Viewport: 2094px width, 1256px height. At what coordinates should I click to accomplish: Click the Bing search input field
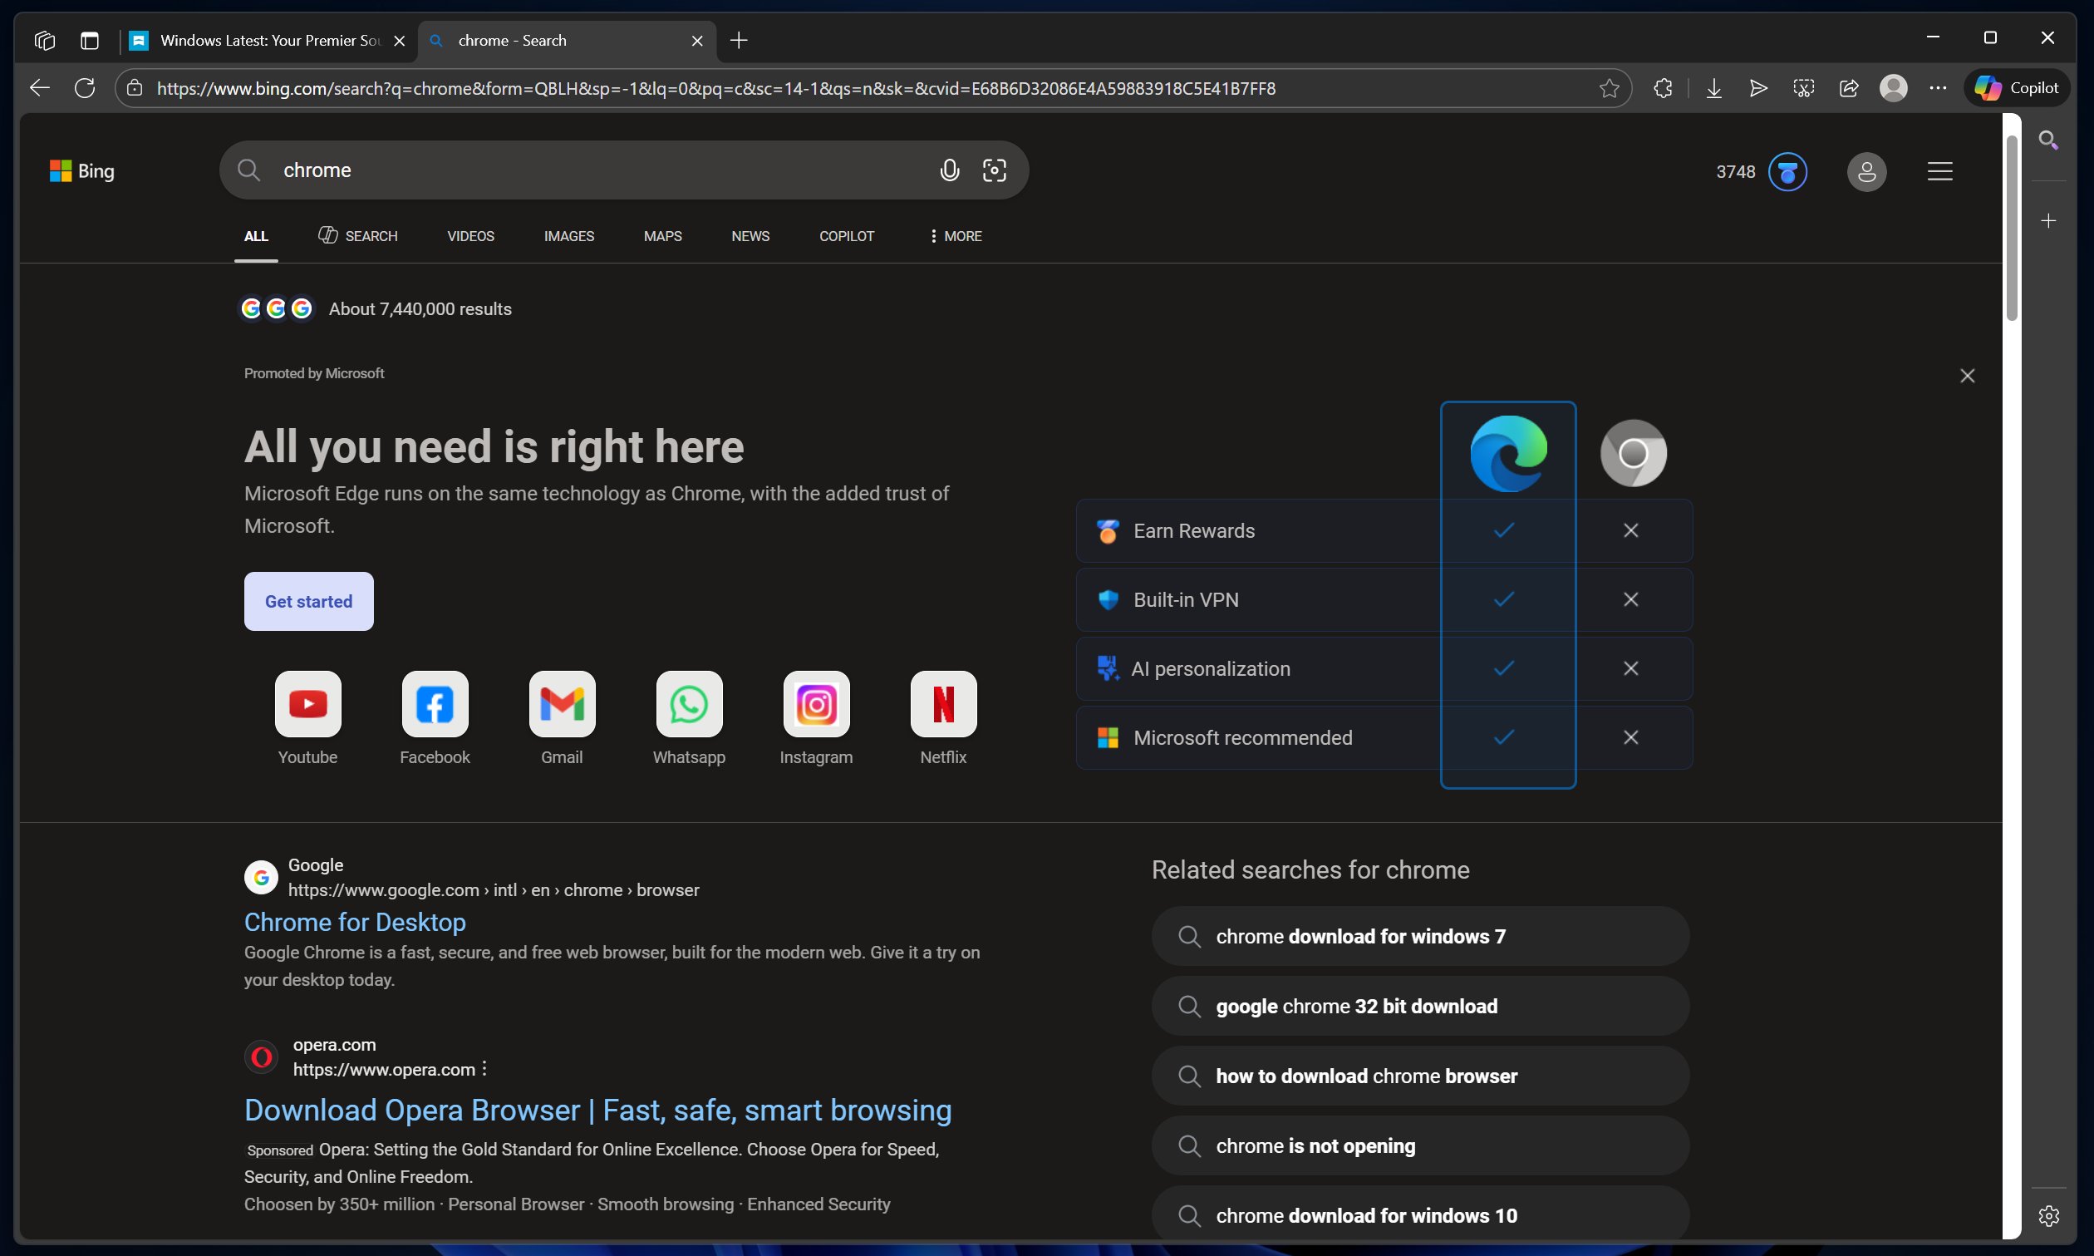[x=592, y=170]
